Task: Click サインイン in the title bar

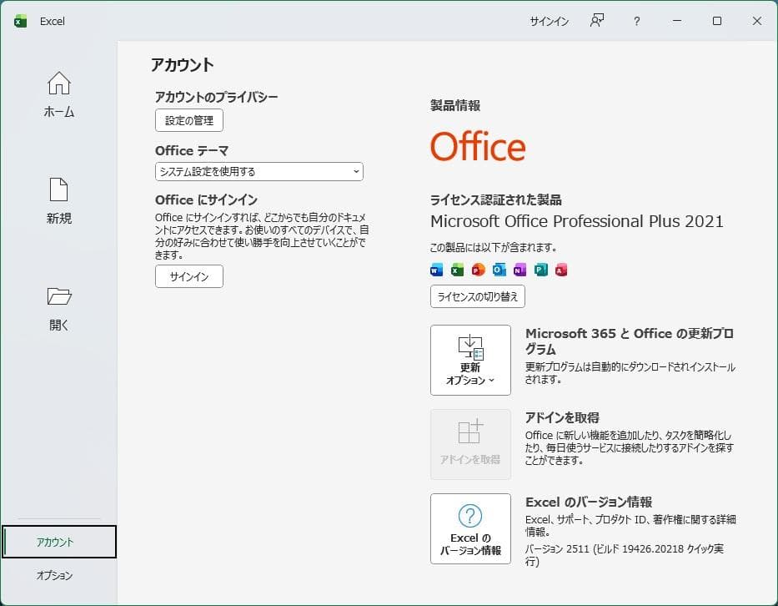Action: [x=548, y=21]
